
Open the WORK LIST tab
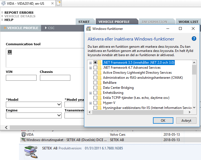pos(188,22)
